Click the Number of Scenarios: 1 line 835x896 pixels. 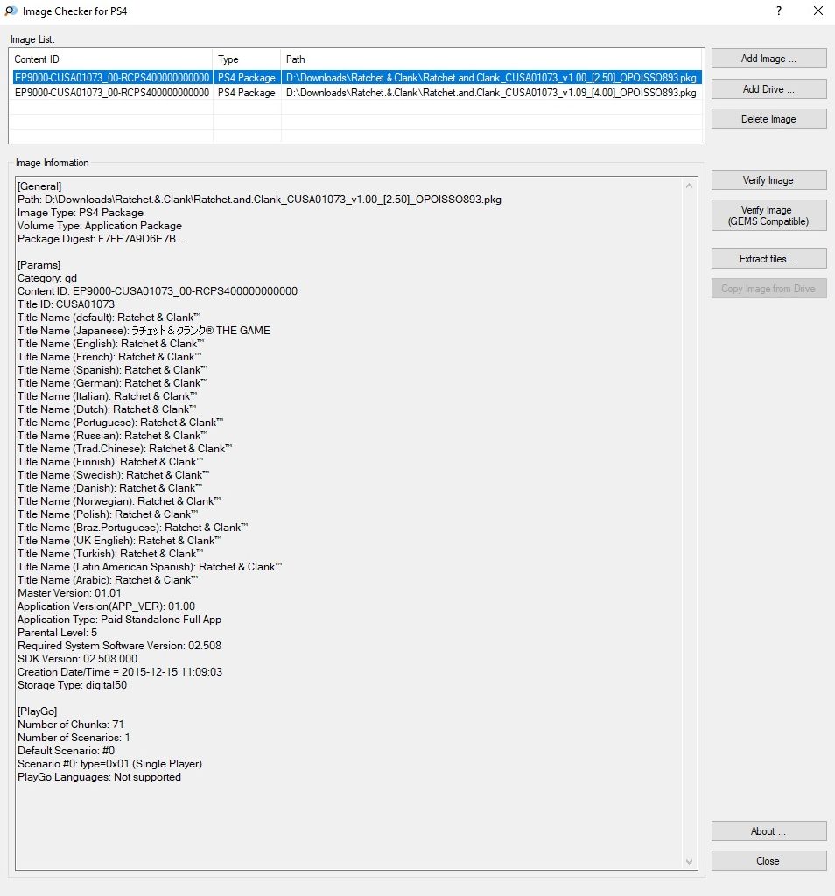click(74, 738)
